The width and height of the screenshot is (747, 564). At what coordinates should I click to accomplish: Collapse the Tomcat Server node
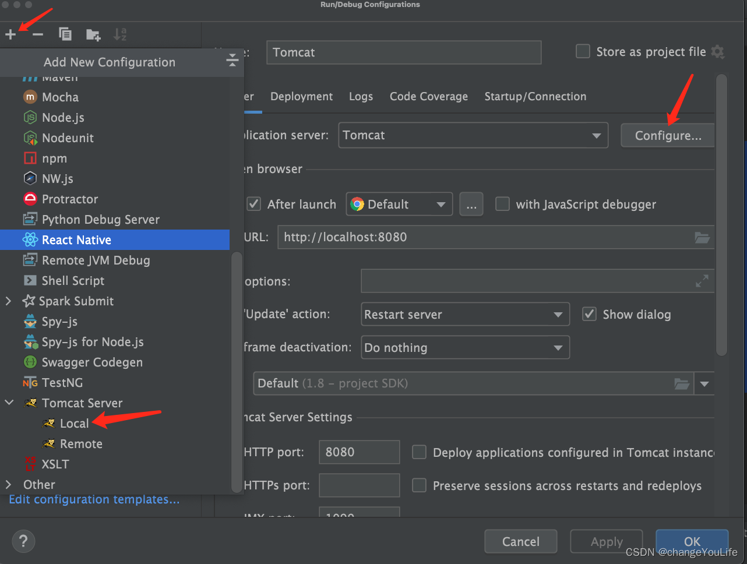click(9, 403)
